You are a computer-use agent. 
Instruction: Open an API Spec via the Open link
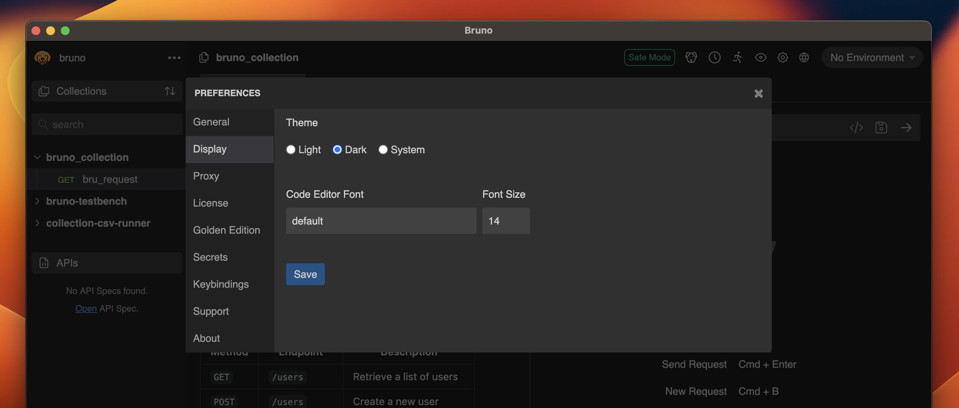tap(86, 308)
